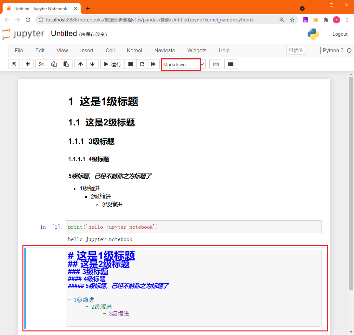Open the pink profile avatar

pyautogui.click(x=336, y=20)
